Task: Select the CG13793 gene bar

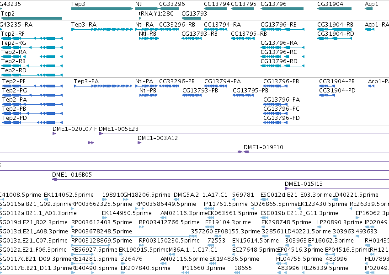Action: [191, 18]
